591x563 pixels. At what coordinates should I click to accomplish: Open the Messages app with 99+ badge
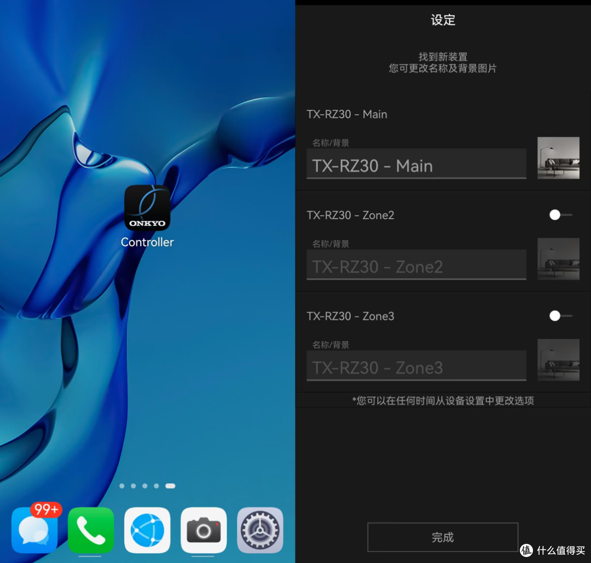pyautogui.click(x=34, y=530)
